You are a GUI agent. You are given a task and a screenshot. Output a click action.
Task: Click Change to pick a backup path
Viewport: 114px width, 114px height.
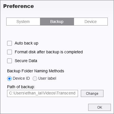tap(92, 93)
